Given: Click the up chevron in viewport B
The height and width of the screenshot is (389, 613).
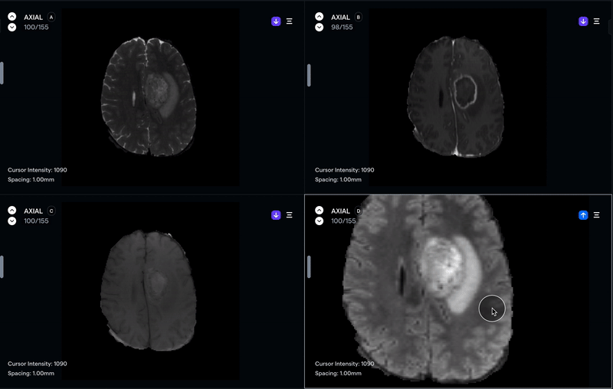Looking at the screenshot, I should 319,17.
